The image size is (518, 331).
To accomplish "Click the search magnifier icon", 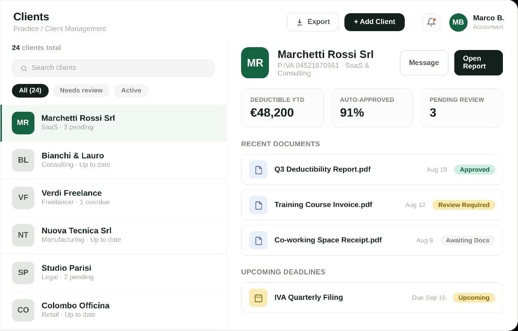I will [24, 68].
